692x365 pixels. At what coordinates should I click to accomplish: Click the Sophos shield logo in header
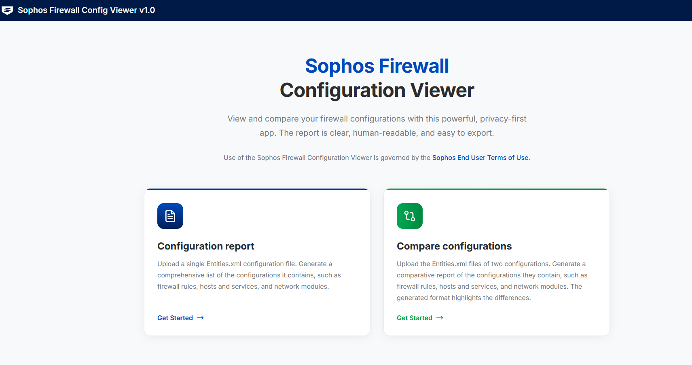[x=7, y=10]
